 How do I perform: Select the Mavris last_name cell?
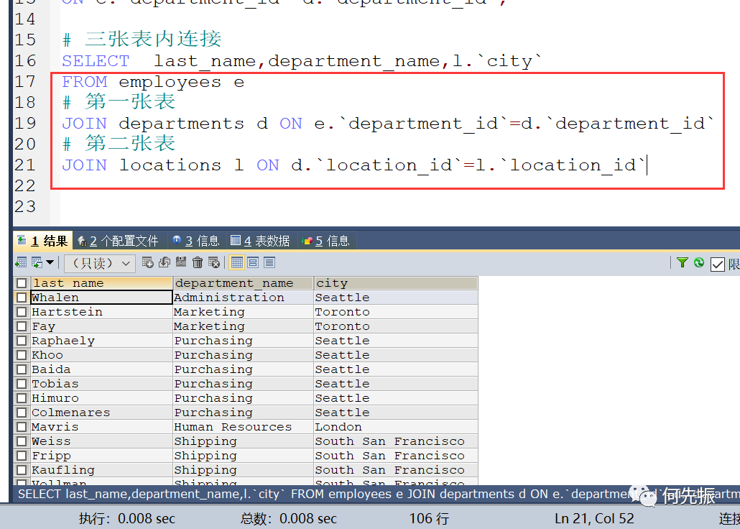(101, 427)
